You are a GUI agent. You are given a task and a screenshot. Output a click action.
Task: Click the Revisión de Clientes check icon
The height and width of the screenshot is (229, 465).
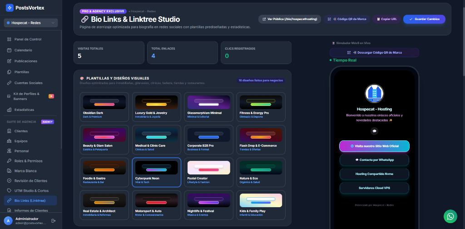9,181
